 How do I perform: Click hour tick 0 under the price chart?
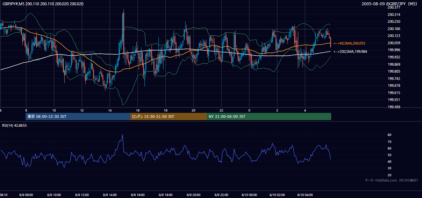[x=249, y=110]
